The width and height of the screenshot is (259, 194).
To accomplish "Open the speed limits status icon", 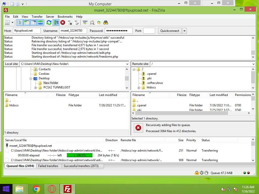I will (x=206, y=173).
